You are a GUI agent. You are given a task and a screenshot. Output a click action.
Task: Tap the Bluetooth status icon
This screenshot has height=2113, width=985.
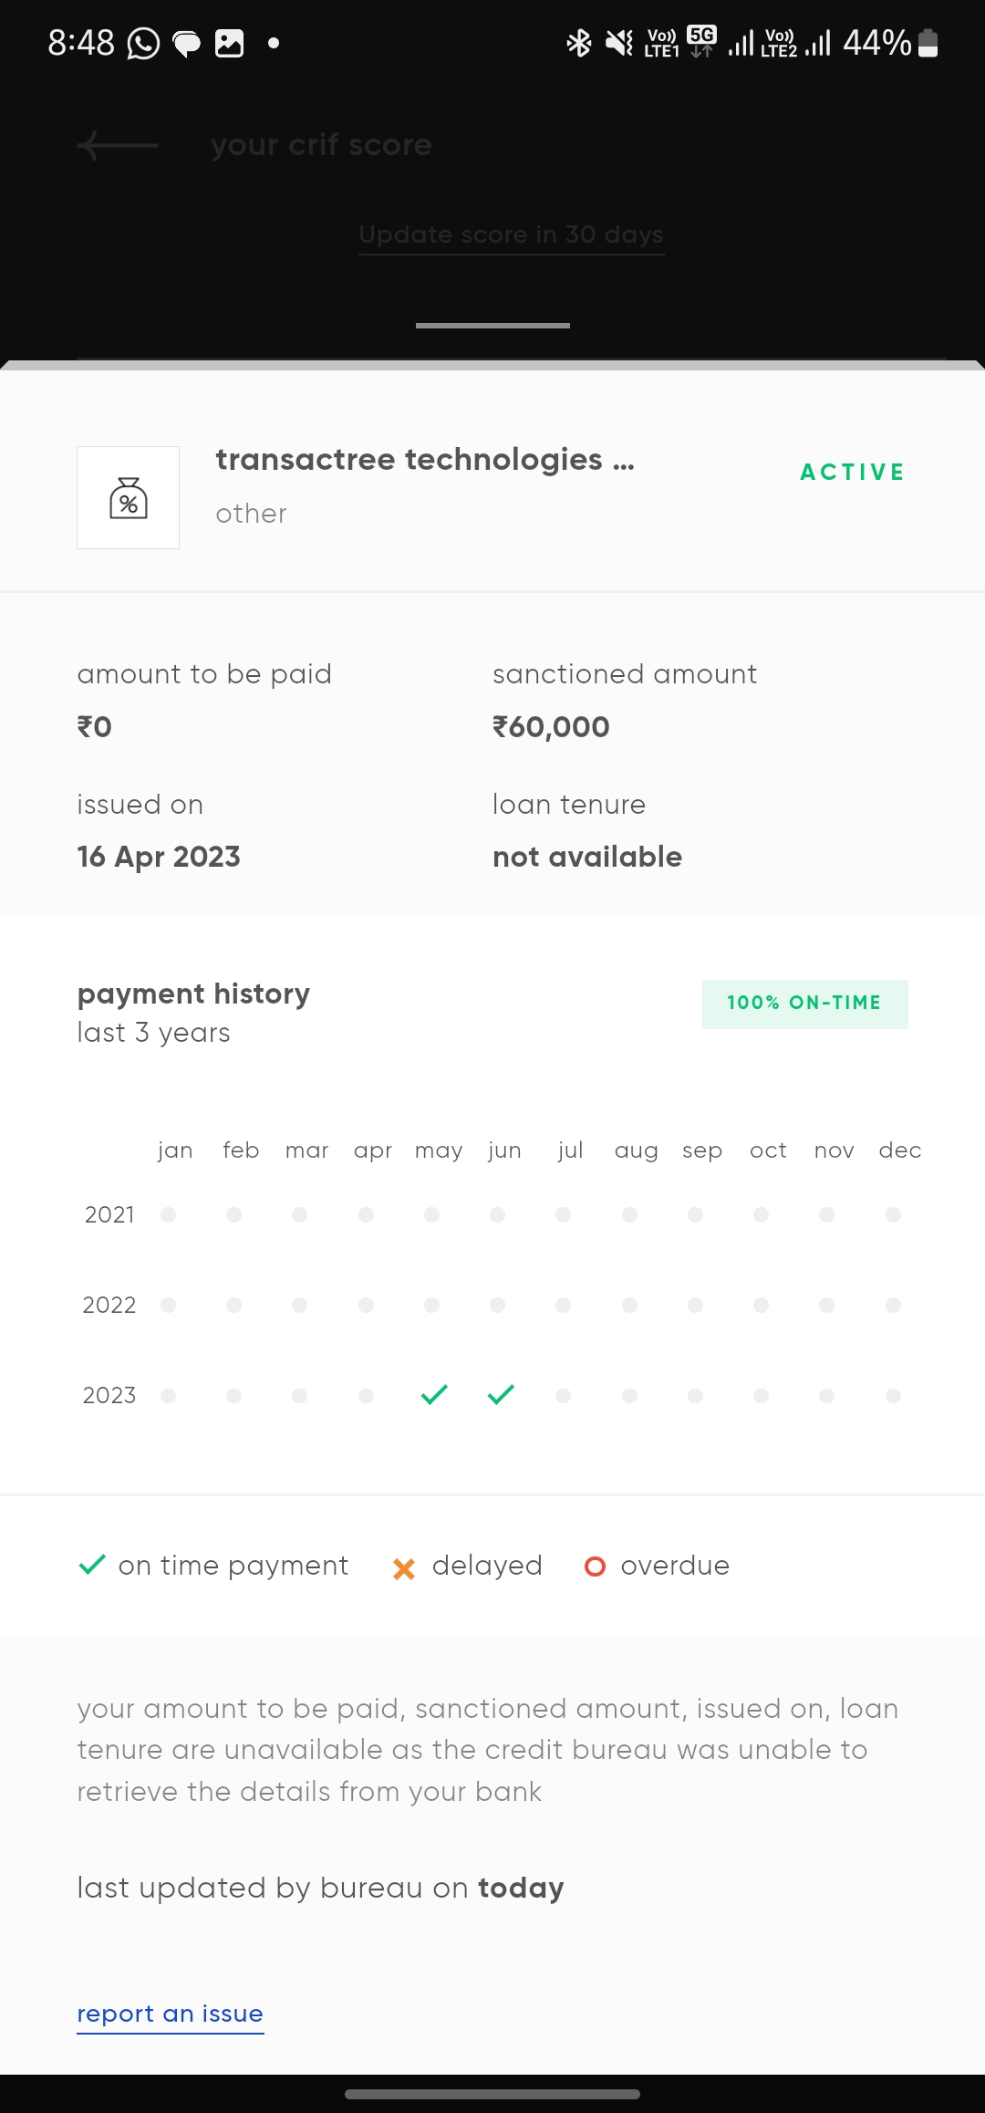(579, 43)
